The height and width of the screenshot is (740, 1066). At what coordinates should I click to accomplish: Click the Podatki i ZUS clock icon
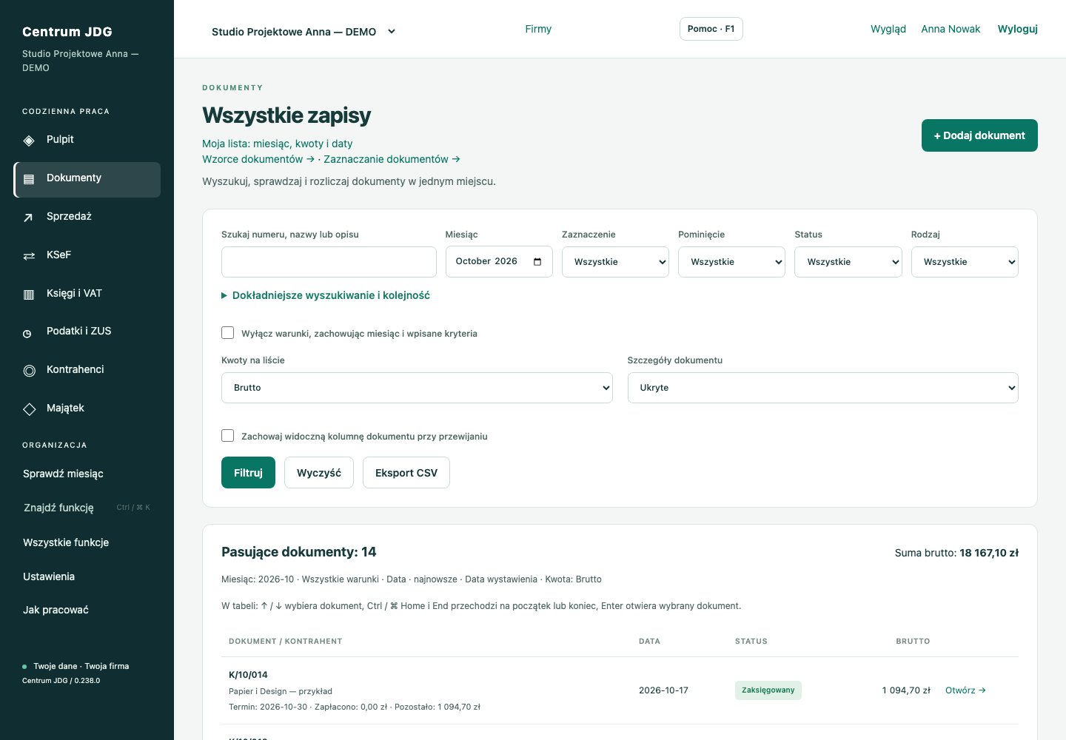(x=27, y=334)
